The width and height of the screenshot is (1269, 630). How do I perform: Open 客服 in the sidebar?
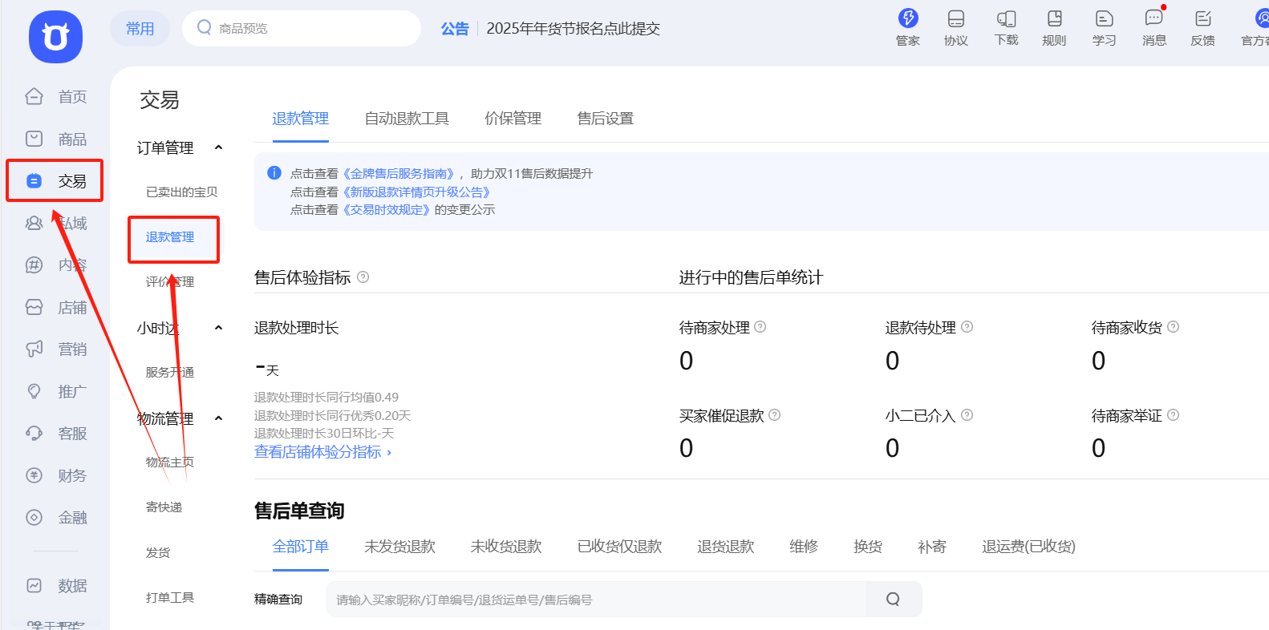click(x=55, y=434)
